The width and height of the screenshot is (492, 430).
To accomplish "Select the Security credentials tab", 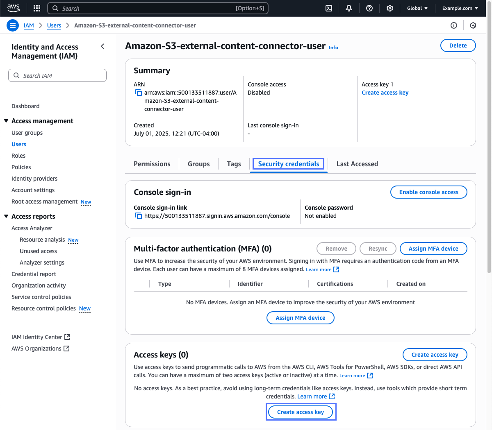I will (x=289, y=164).
